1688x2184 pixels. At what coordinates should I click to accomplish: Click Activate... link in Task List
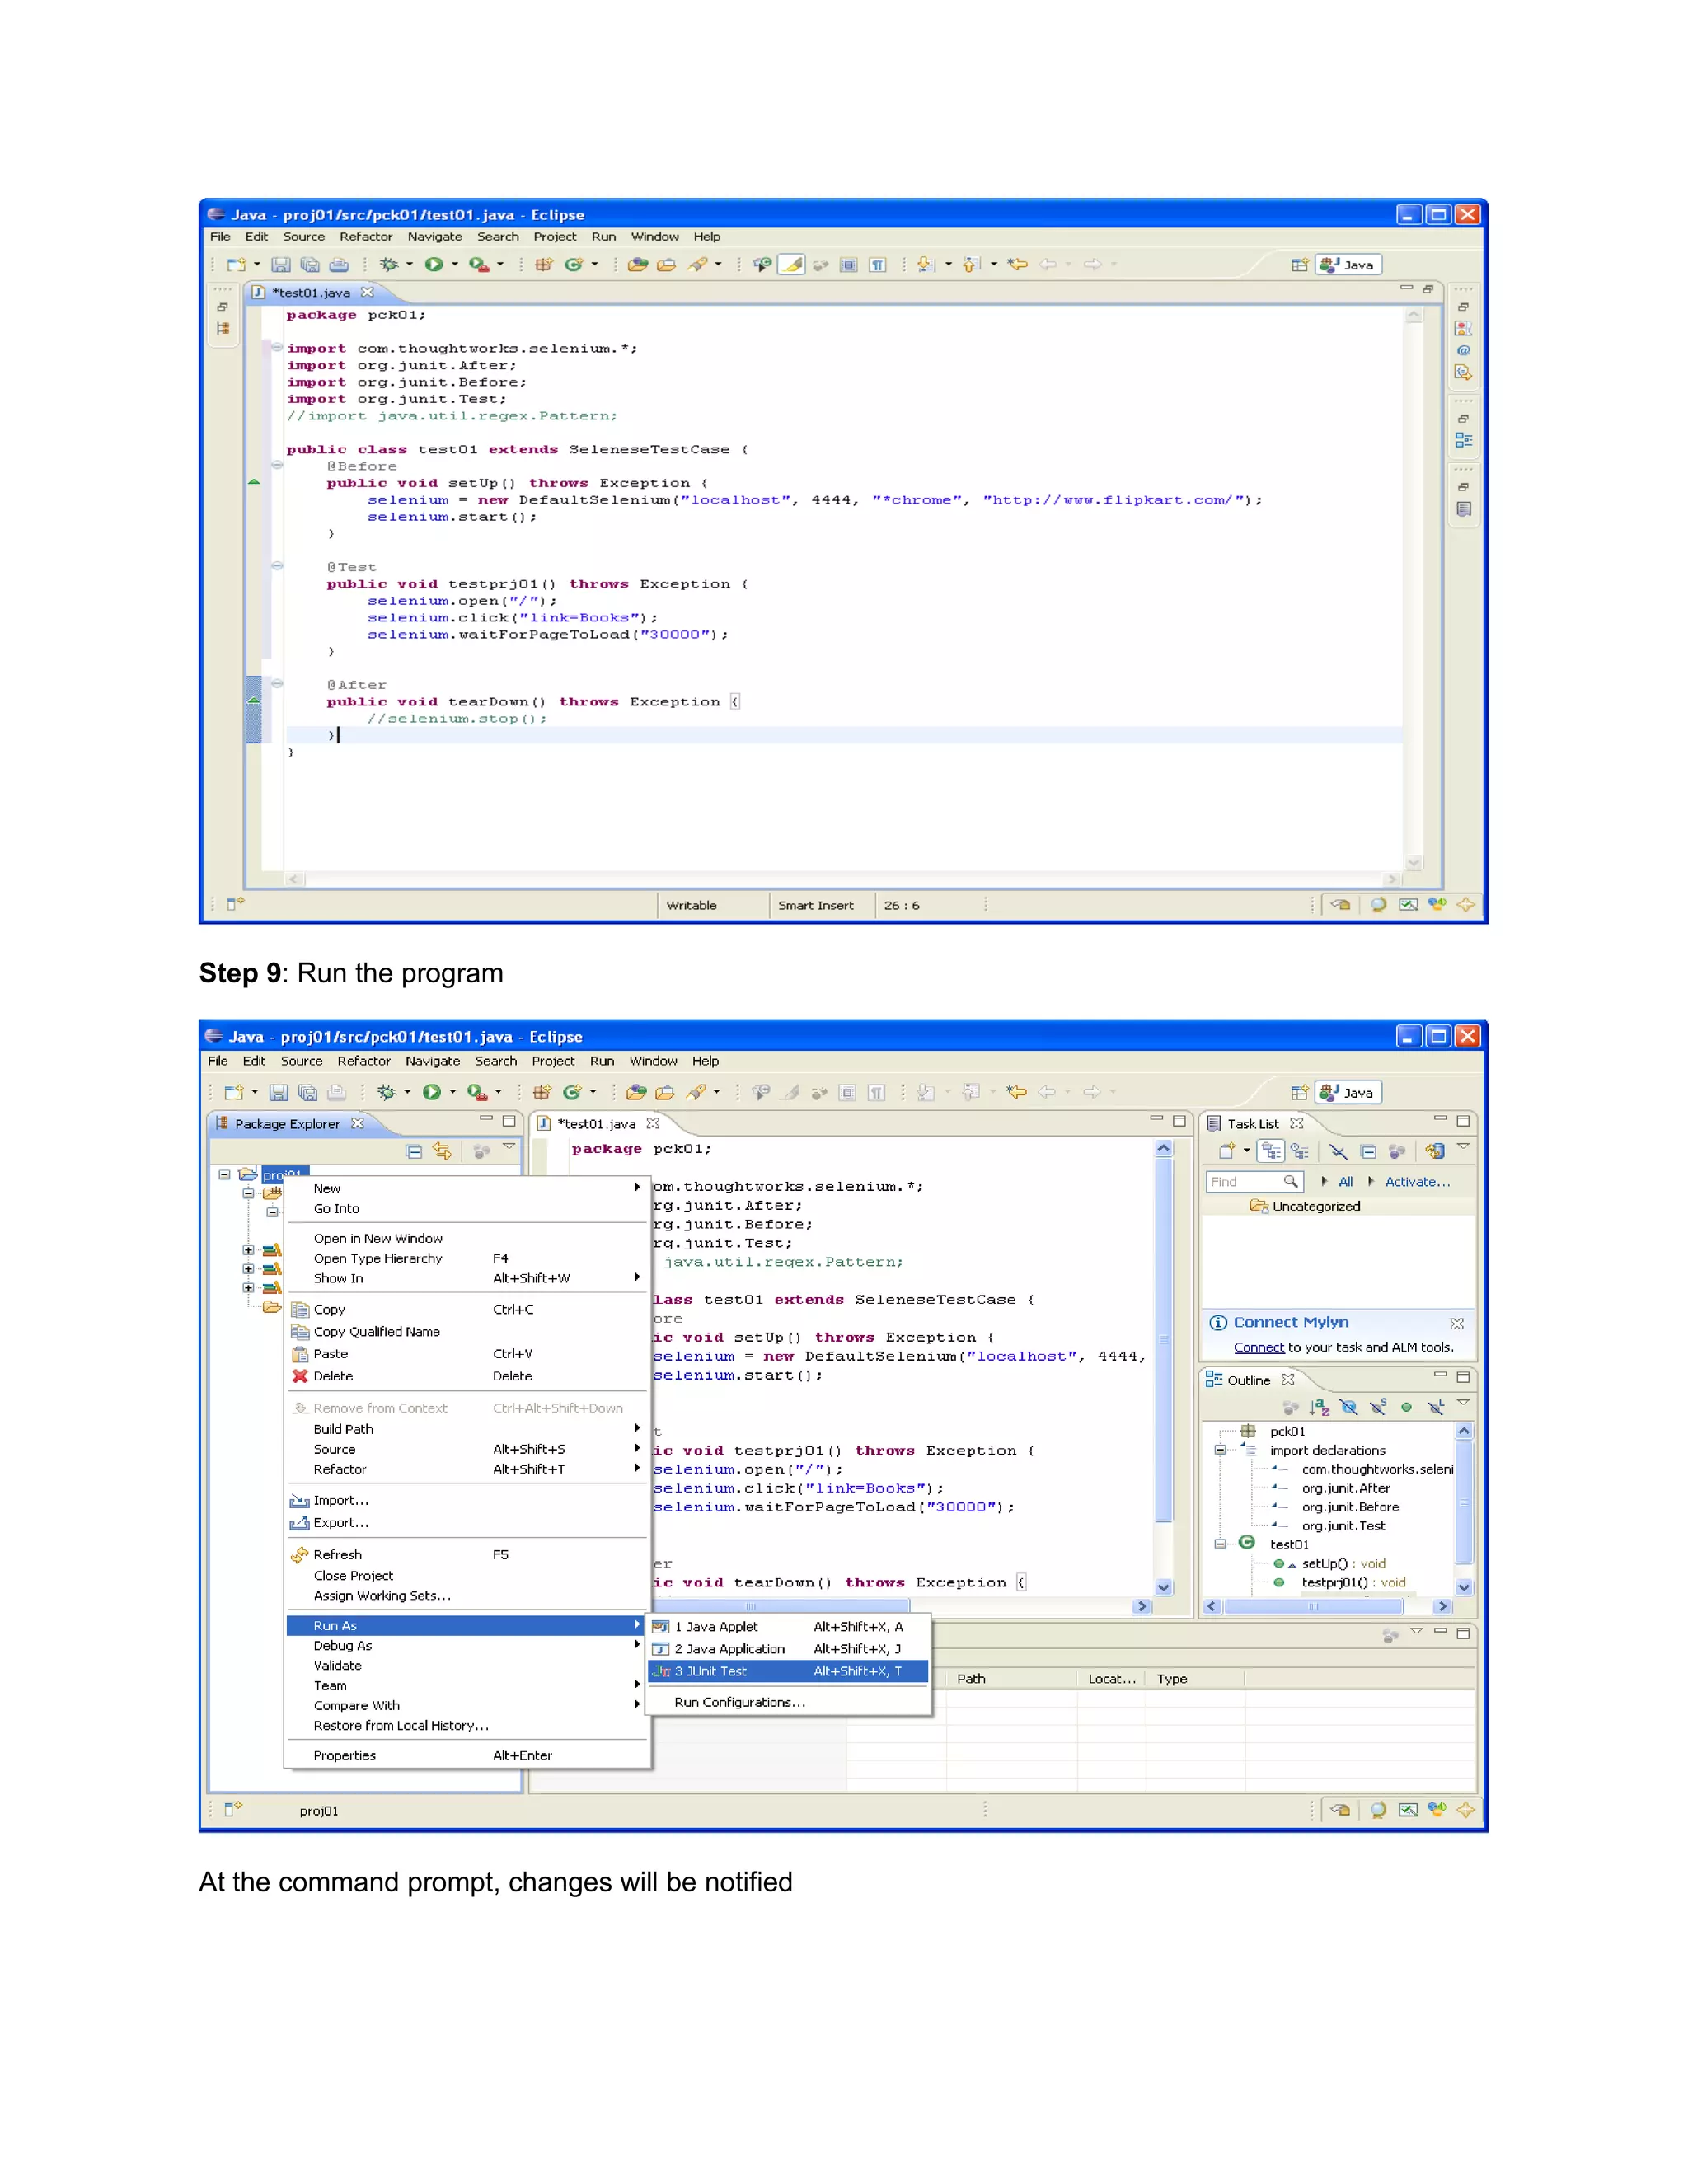point(1417,1182)
